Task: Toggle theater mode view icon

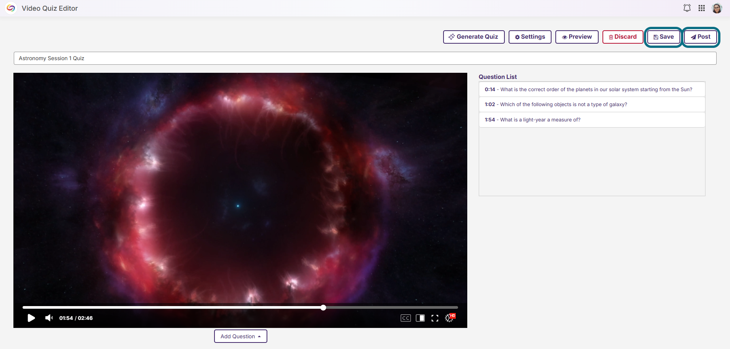Action: pos(420,318)
